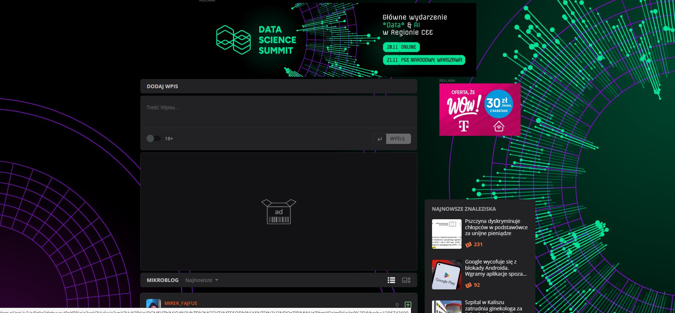Switch to list view icon in Mikroblog
Screen dimensions: 675x313
click(391, 280)
